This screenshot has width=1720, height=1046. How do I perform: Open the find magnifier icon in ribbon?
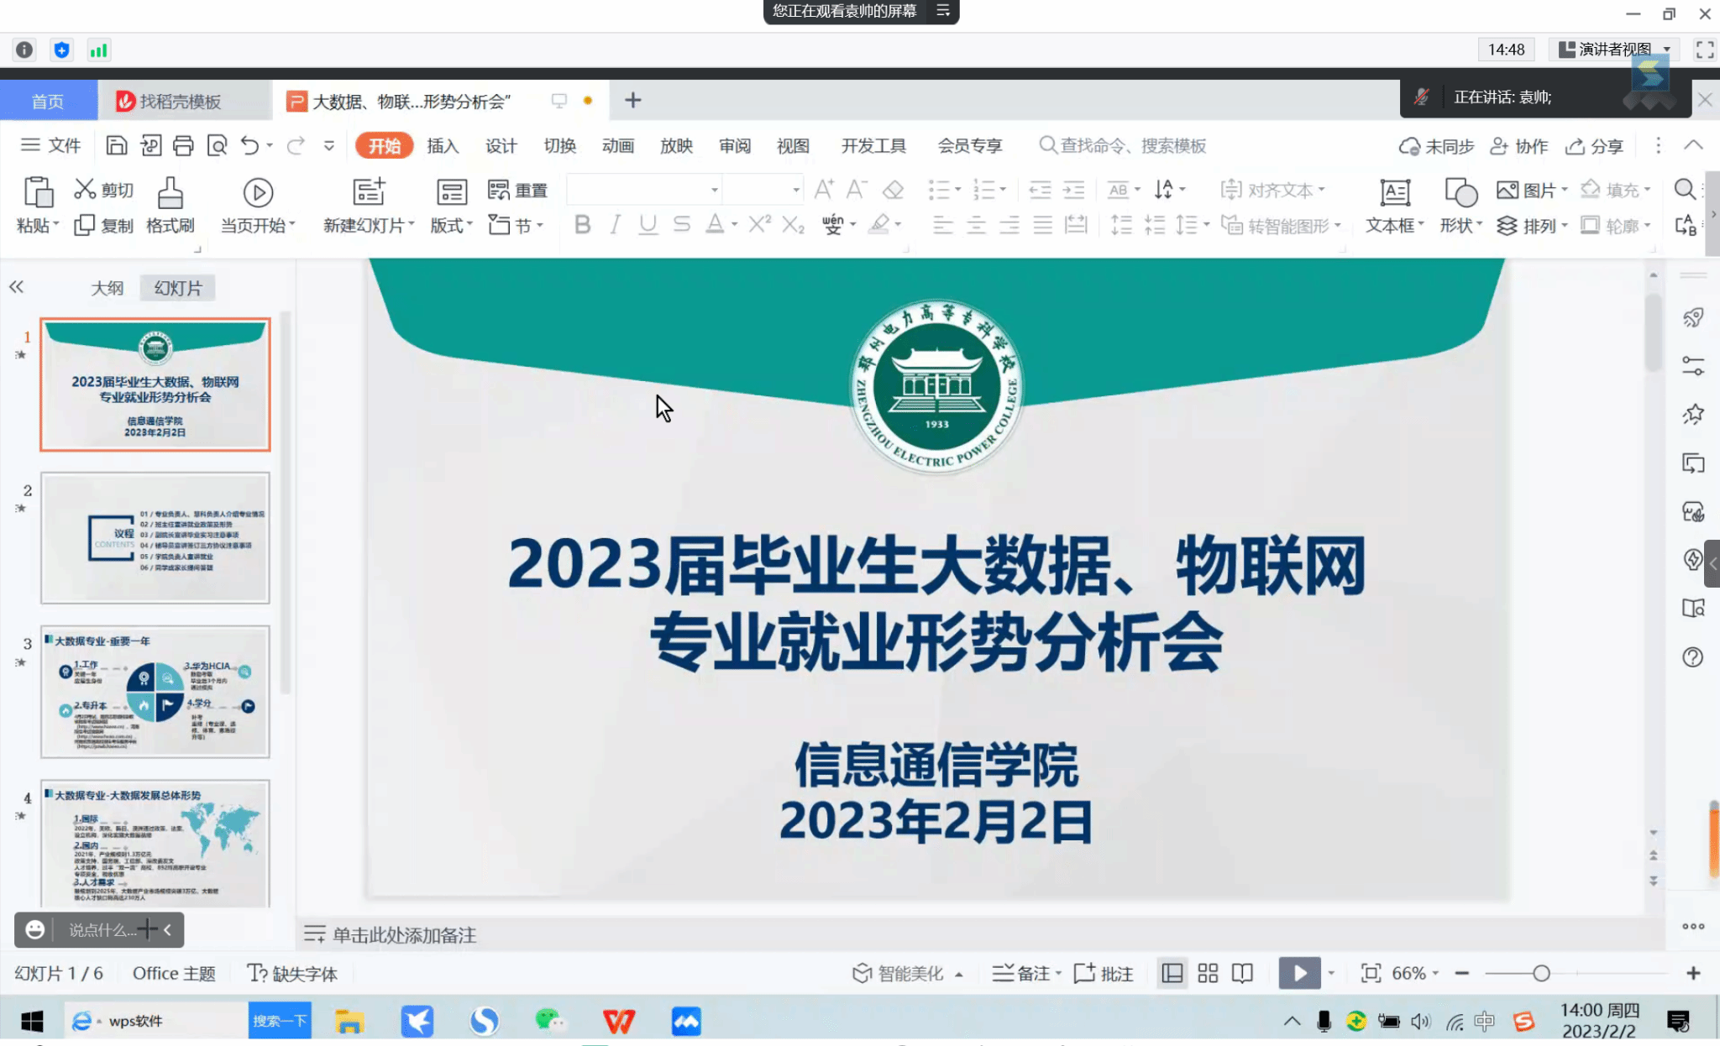[x=1685, y=190]
